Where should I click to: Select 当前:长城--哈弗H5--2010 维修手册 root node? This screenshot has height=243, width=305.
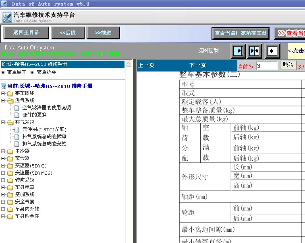click(50, 86)
